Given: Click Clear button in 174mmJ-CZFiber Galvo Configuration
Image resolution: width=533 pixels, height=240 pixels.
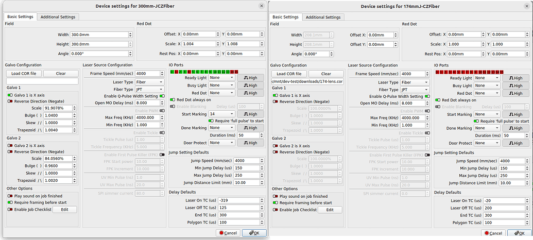Looking at the screenshot, I should point(326,74).
